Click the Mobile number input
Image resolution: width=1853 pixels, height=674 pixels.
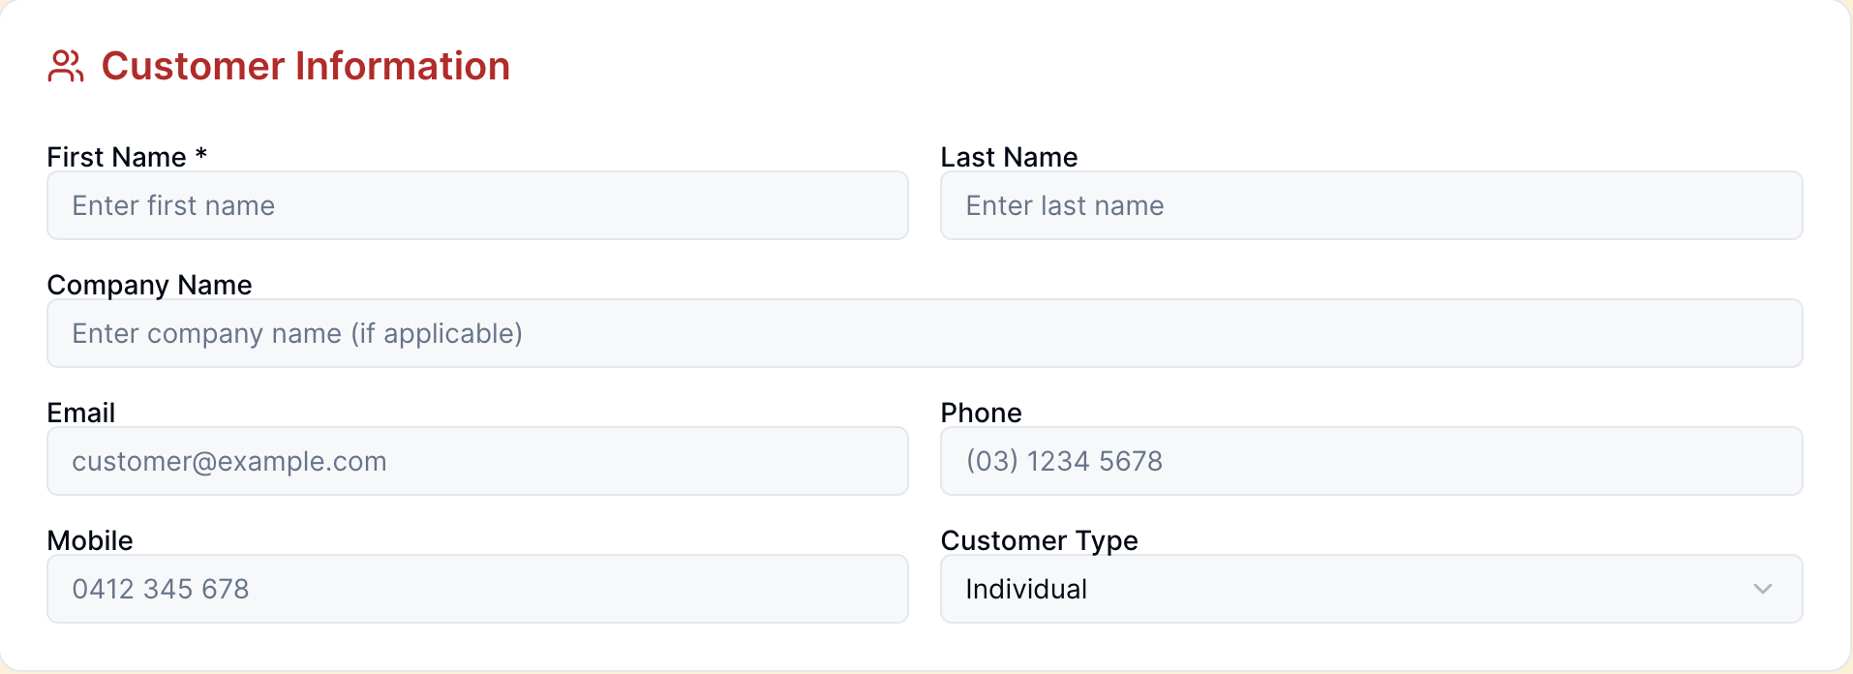[x=477, y=589]
